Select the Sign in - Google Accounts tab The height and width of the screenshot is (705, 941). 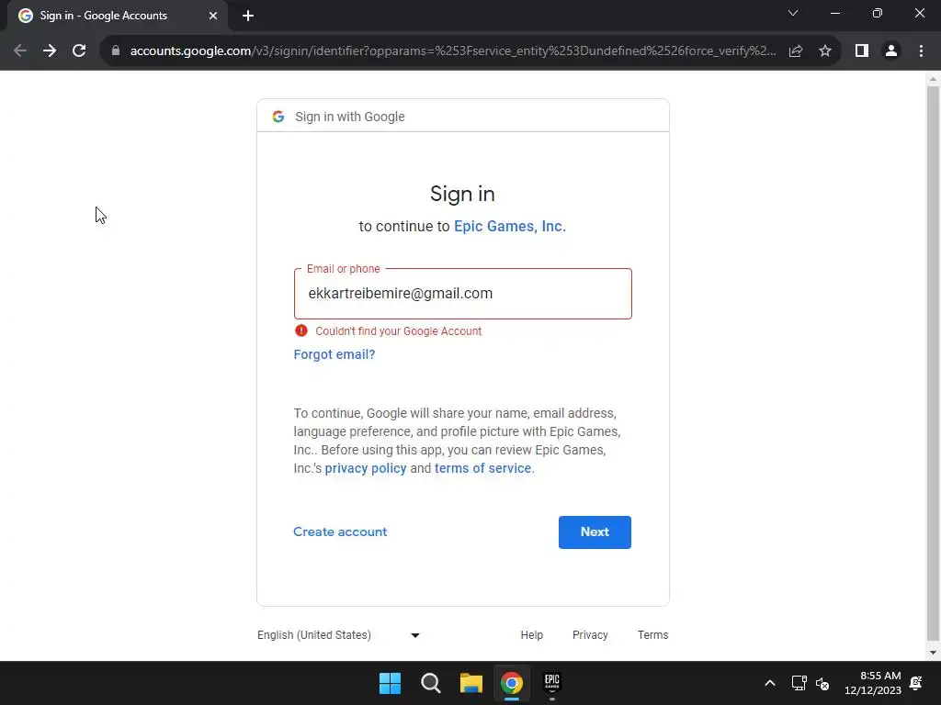118,16
